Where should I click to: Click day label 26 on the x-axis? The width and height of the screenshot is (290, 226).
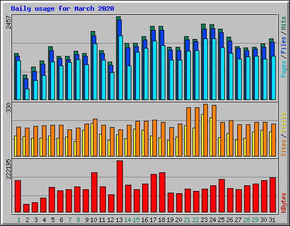pyautogui.click(x=229, y=220)
